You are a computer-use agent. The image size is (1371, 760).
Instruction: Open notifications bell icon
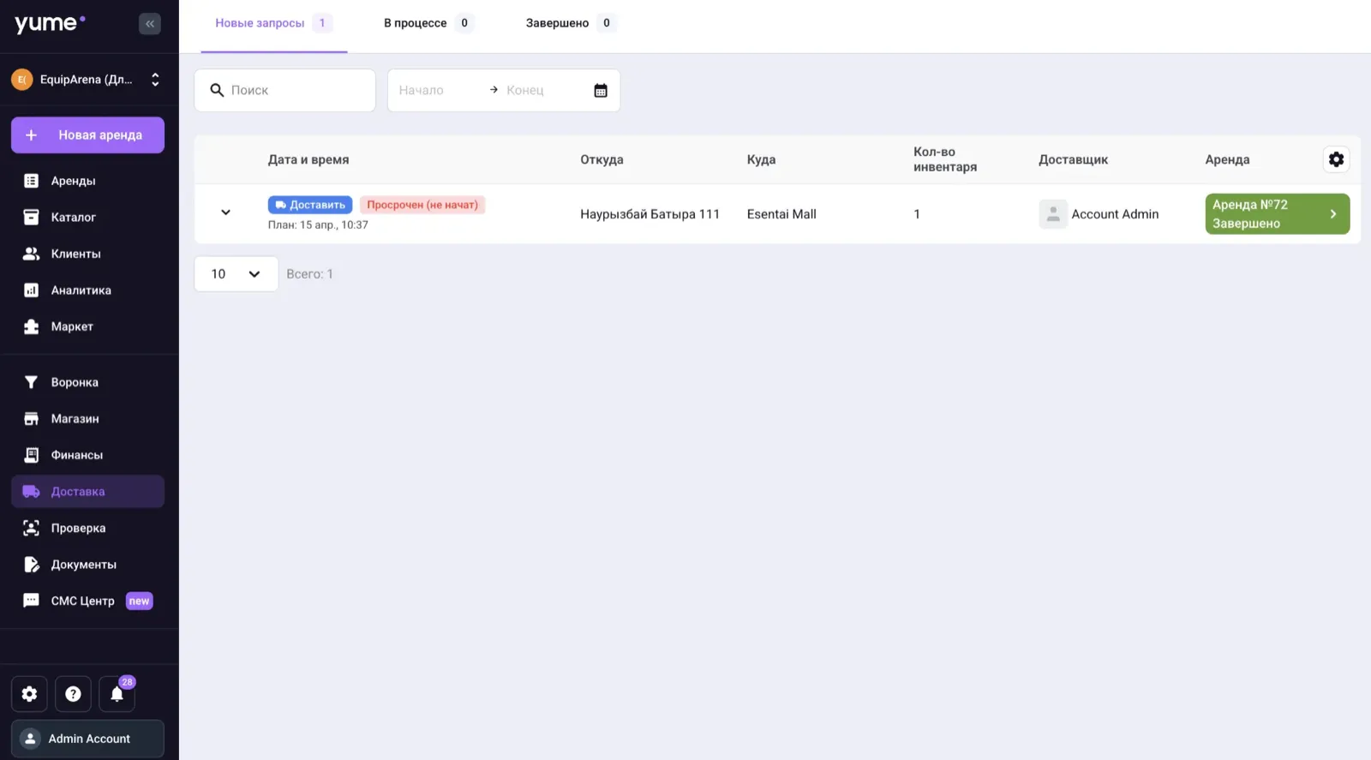(117, 694)
